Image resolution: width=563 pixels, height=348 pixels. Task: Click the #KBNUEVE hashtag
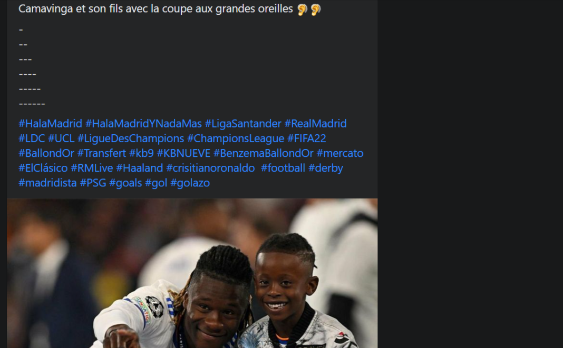(x=183, y=153)
